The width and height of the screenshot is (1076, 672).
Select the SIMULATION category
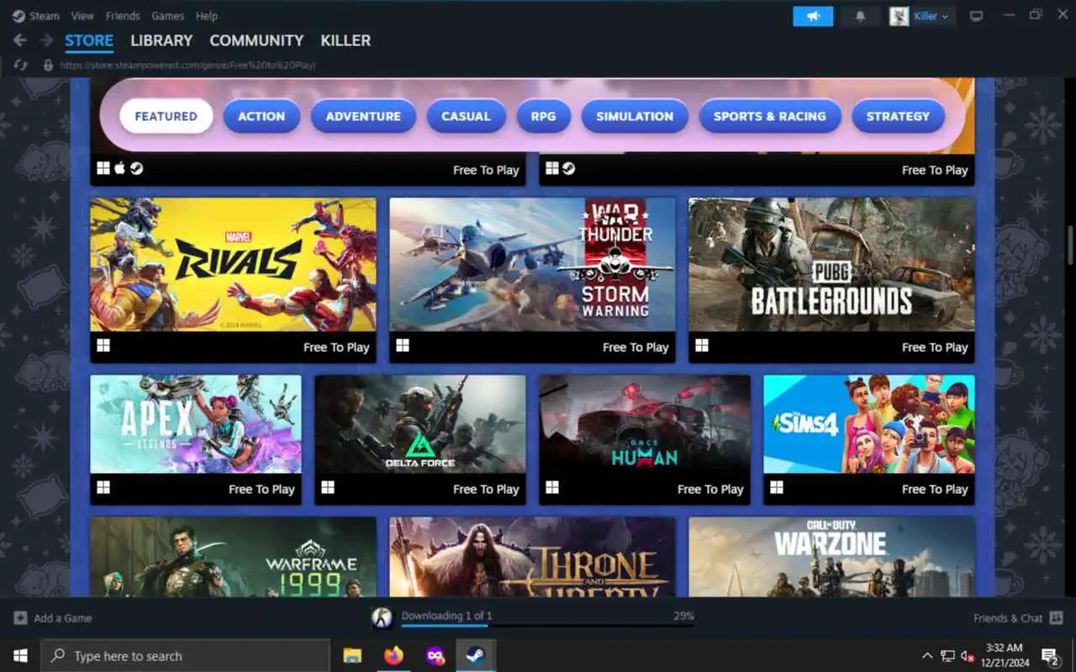pyautogui.click(x=635, y=117)
